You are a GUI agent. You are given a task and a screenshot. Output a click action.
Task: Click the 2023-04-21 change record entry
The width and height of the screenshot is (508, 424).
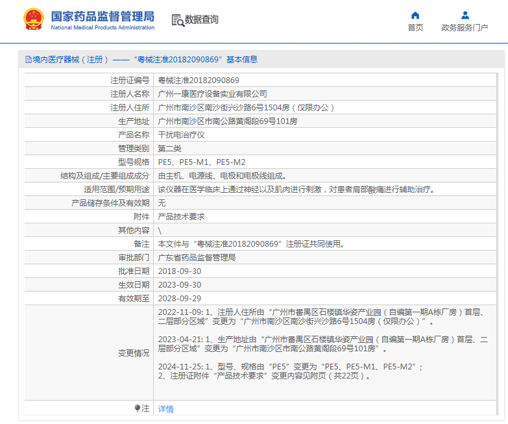point(322,344)
